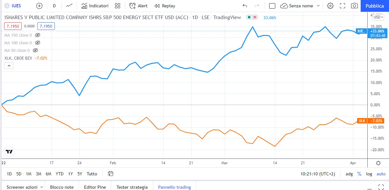Switch to the Editor Pine tab
The width and height of the screenshot is (389, 190).
point(95,187)
